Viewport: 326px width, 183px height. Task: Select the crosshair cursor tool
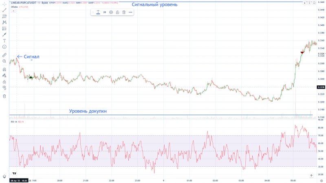pyautogui.click(x=4, y=4)
